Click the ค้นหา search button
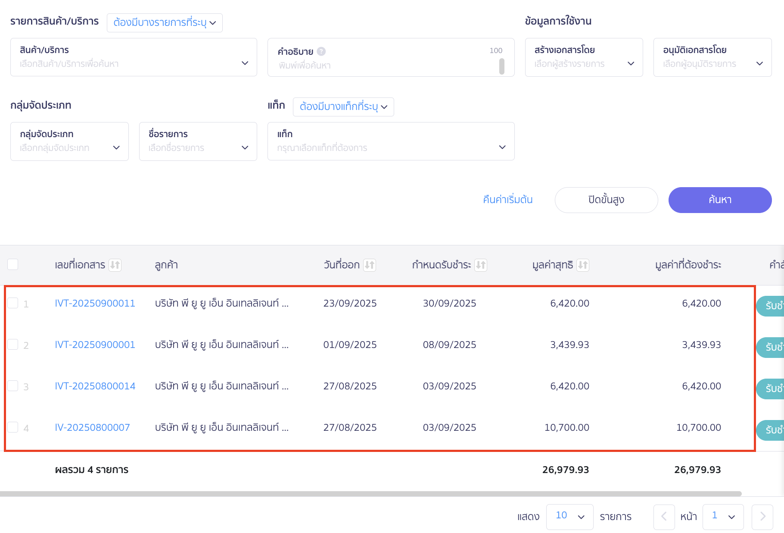784x533 pixels. 720,200
